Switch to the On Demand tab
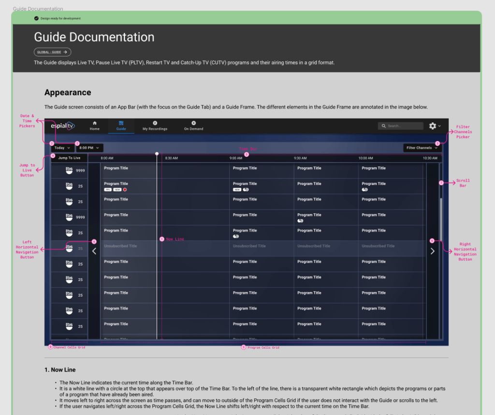Screen dimensions: 495x415 pos(193,123)
